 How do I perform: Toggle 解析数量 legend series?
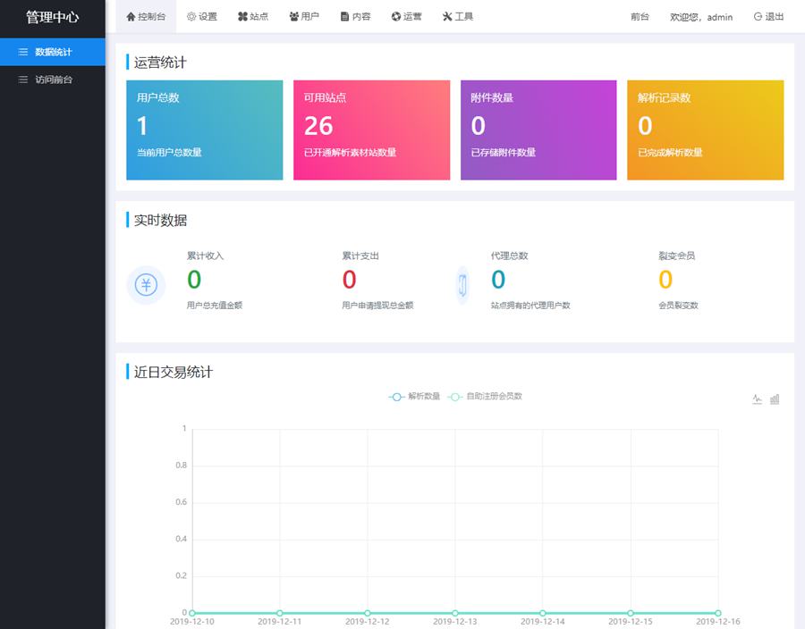tap(415, 396)
